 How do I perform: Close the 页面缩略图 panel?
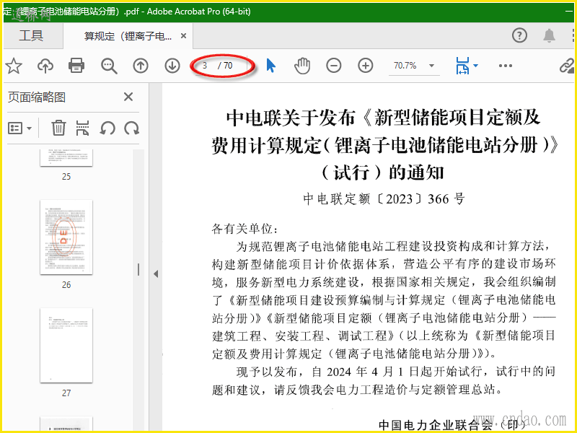click(128, 97)
